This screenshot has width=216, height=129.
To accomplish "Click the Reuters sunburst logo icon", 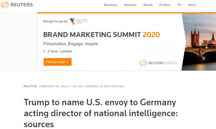I will [x=5, y=5].
